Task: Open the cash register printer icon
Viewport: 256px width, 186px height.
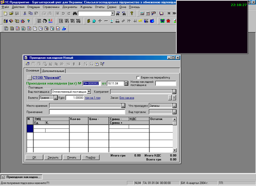Action: click(146, 21)
